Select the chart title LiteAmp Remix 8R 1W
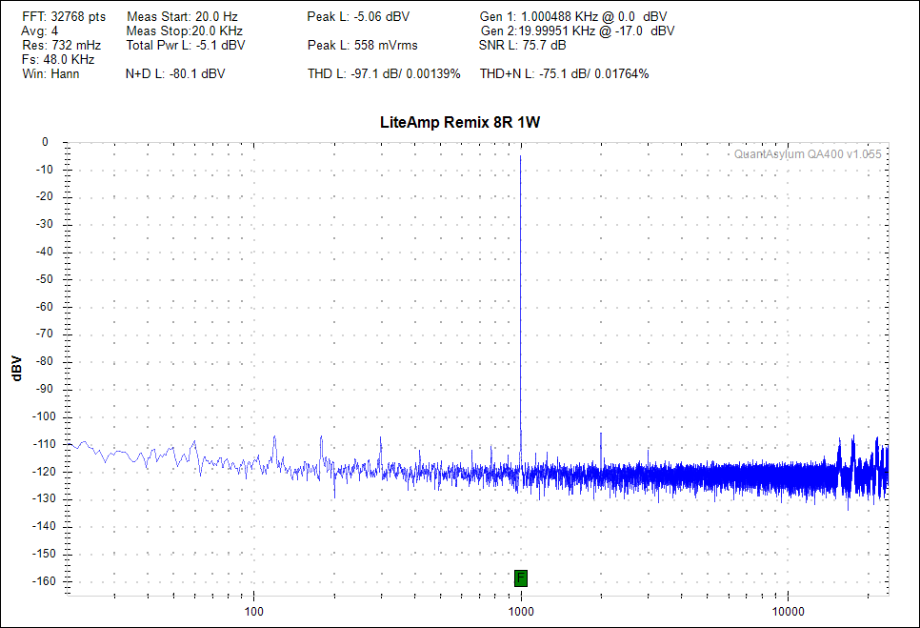 coord(460,122)
